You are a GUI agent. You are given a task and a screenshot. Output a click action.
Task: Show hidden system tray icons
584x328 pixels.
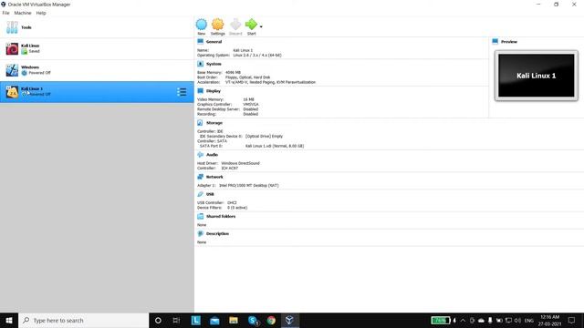coord(463,320)
